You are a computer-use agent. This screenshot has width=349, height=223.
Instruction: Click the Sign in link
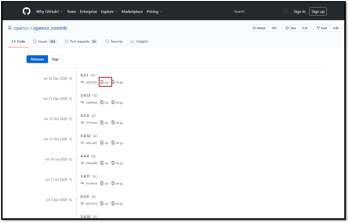tap(299, 12)
